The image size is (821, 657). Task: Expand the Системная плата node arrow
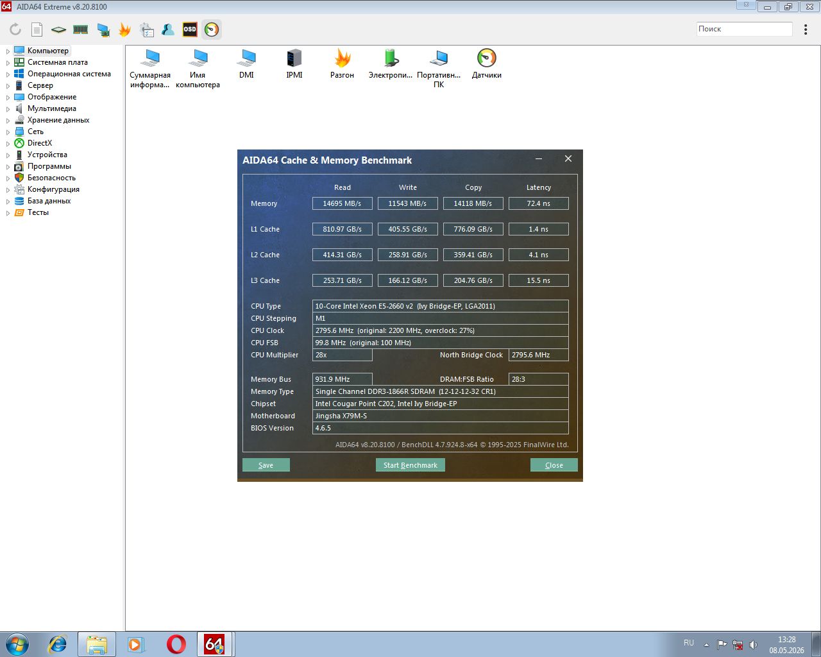coord(8,62)
